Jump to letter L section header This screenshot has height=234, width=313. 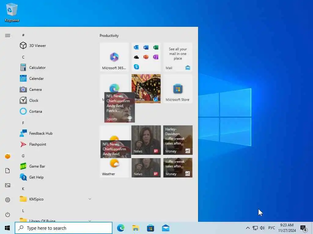(x=23, y=211)
